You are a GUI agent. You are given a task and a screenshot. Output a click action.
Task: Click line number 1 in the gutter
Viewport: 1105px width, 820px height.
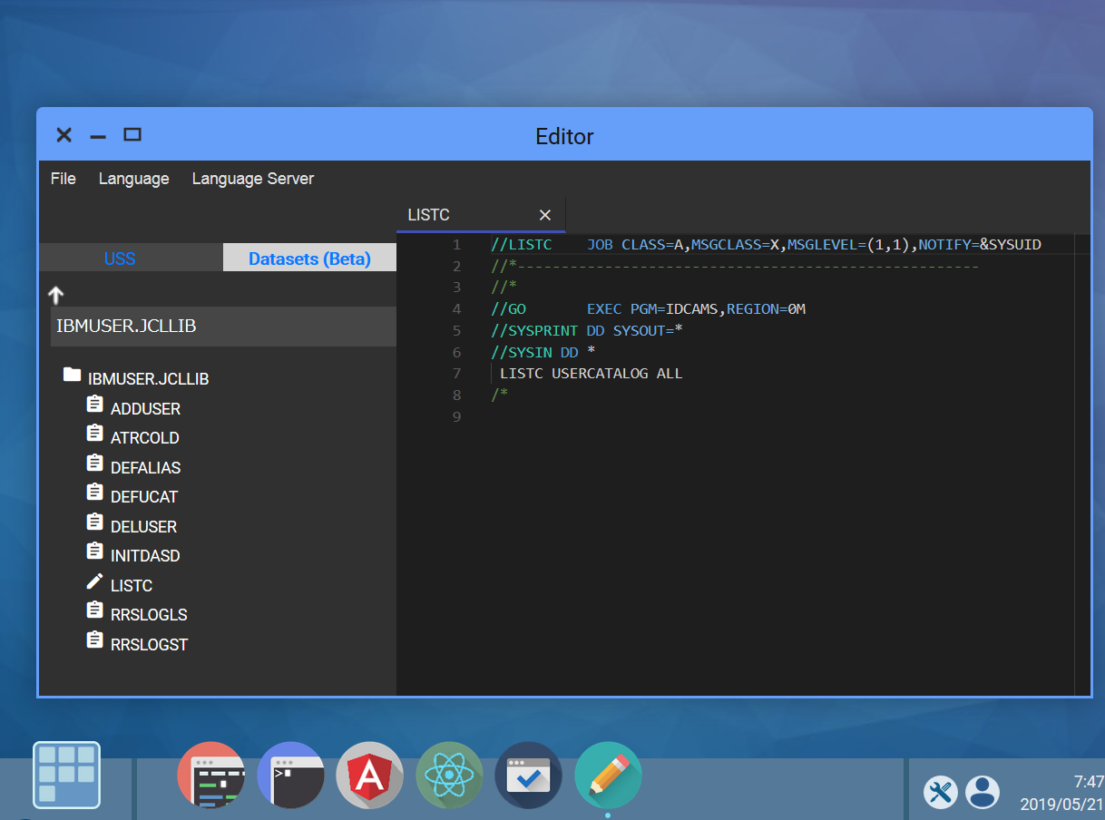pyautogui.click(x=456, y=245)
